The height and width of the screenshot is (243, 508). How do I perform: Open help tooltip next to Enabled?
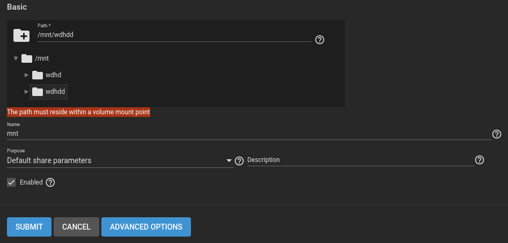(50, 182)
